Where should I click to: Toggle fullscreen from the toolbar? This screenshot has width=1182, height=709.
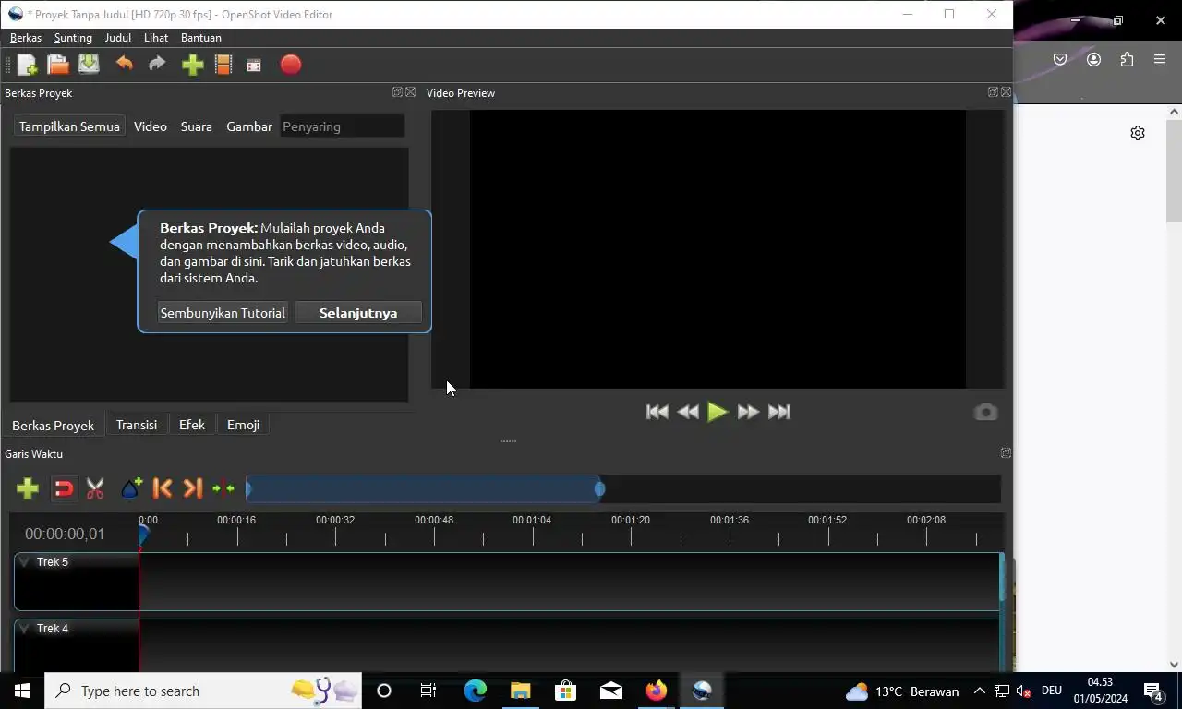click(x=254, y=65)
